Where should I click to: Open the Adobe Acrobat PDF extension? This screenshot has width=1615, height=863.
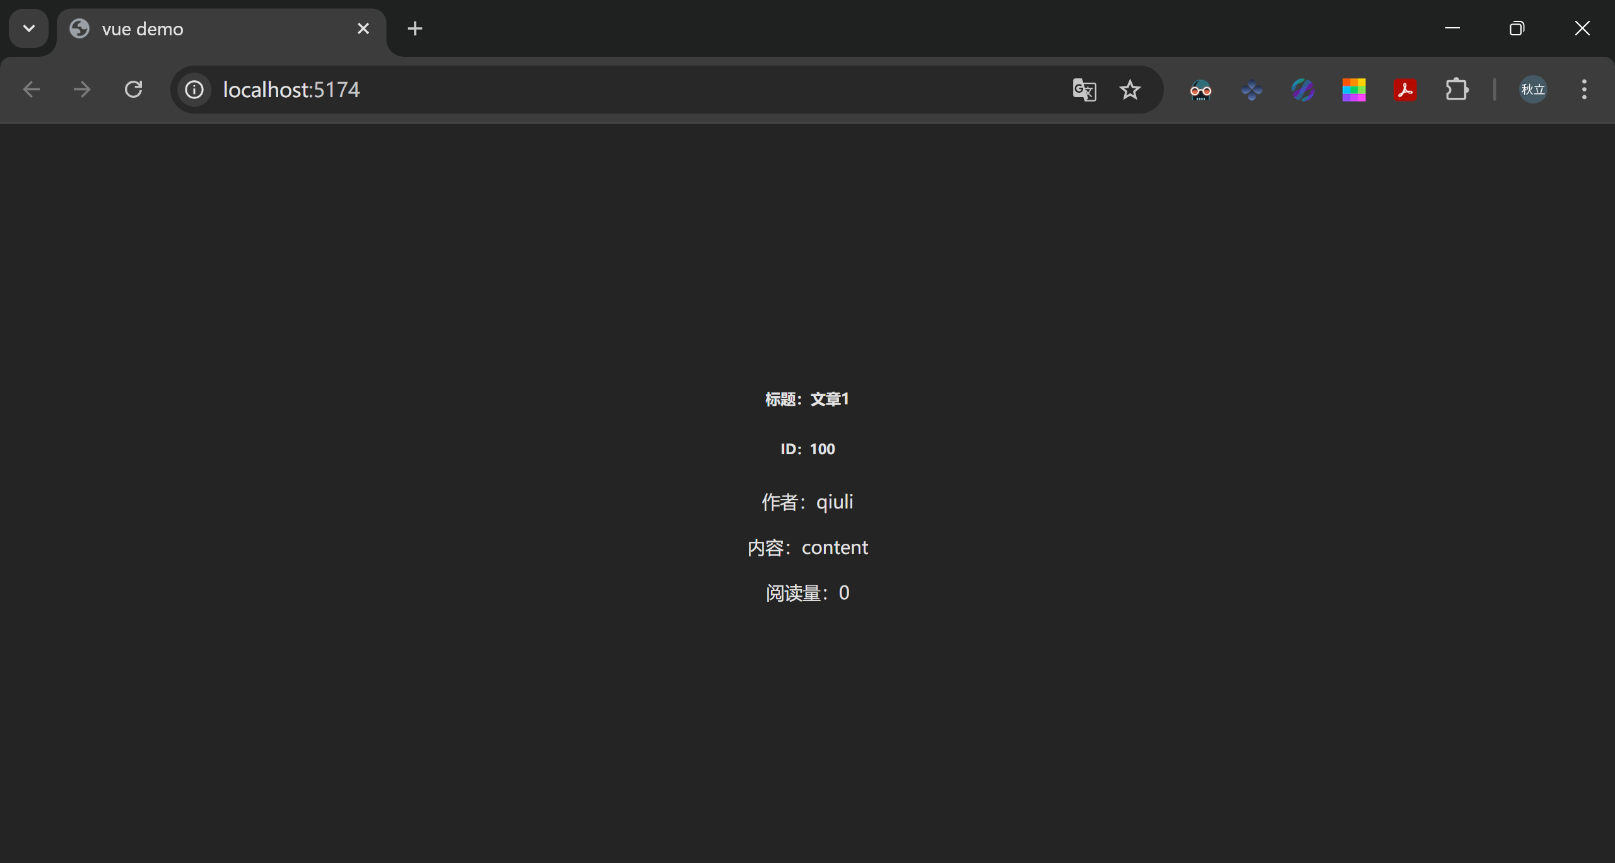tap(1405, 90)
